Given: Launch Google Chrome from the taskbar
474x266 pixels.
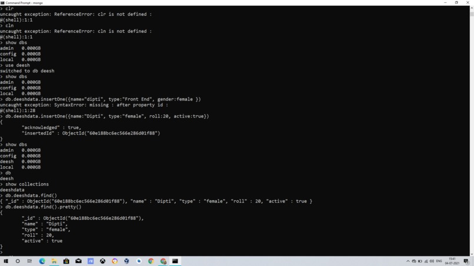Looking at the screenshot, I should 151,261.
